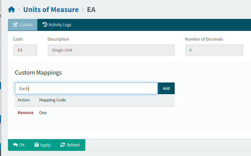Click the Code field containing EA

[x=25, y=50]
